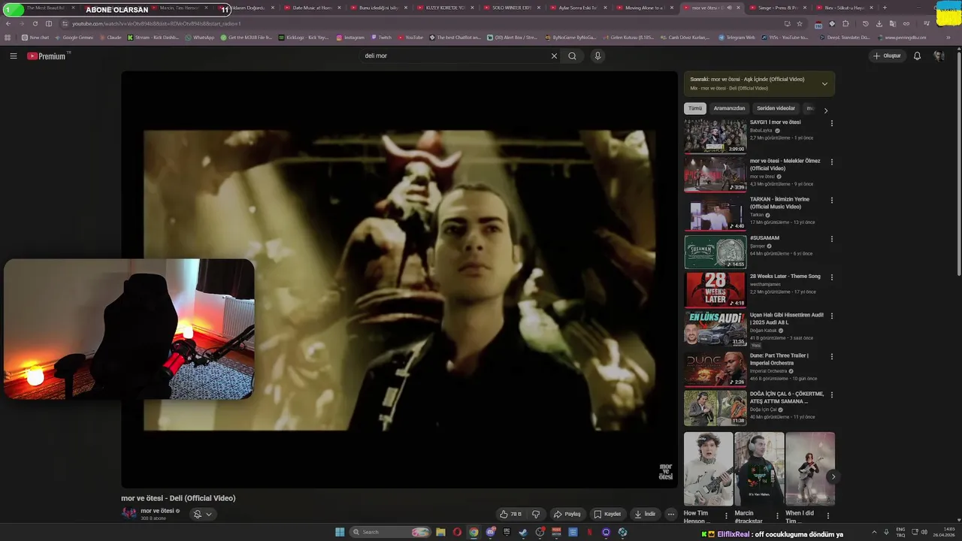Download video using İndir button
The image size is (962, 541).
click(645, 514)
